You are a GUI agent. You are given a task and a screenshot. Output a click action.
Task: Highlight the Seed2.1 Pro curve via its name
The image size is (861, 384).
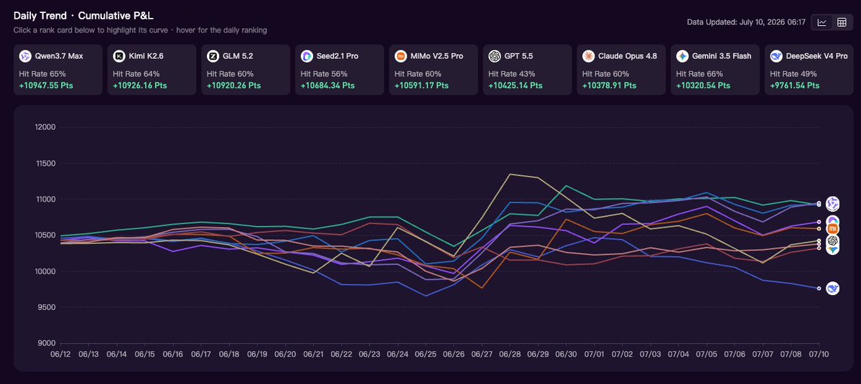point(338,56)
